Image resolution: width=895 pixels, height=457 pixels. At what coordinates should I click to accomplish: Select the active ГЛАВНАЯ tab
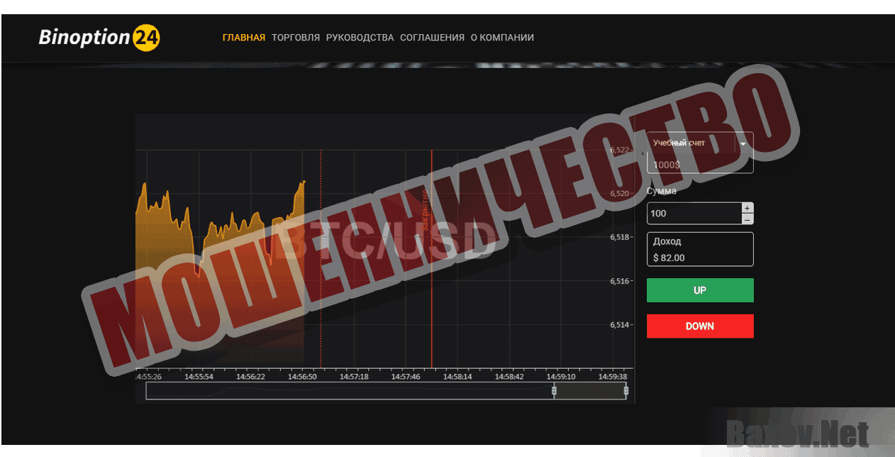pos(244,37)
